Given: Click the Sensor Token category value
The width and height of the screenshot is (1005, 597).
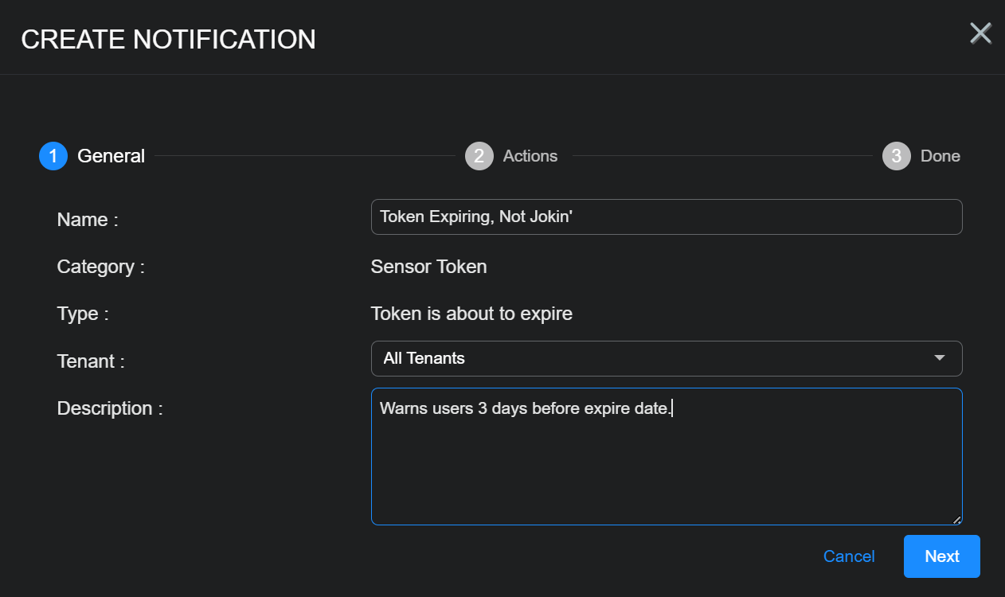Looking at the screenshot, I should [428, 267].
